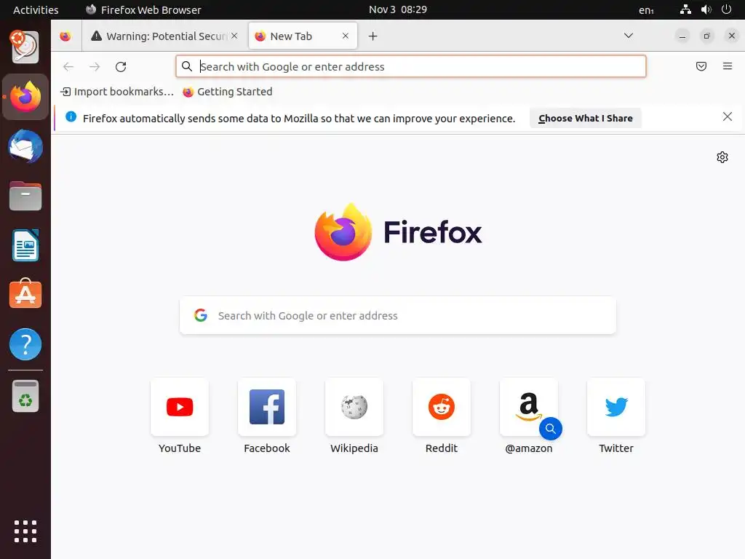Click Choose What I Share button

[586, 119]
